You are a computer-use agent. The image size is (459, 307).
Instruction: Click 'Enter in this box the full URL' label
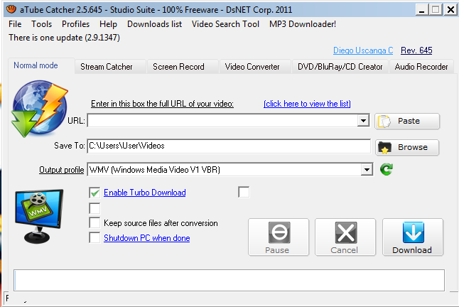[162, 104]
